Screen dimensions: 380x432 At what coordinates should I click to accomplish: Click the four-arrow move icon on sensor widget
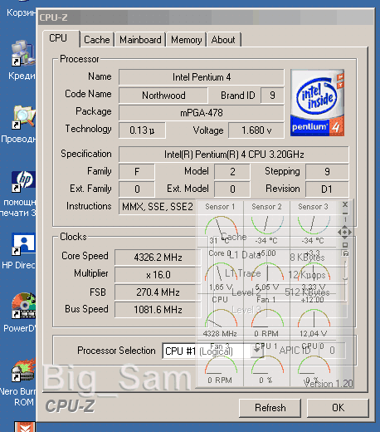coord(344,232)
